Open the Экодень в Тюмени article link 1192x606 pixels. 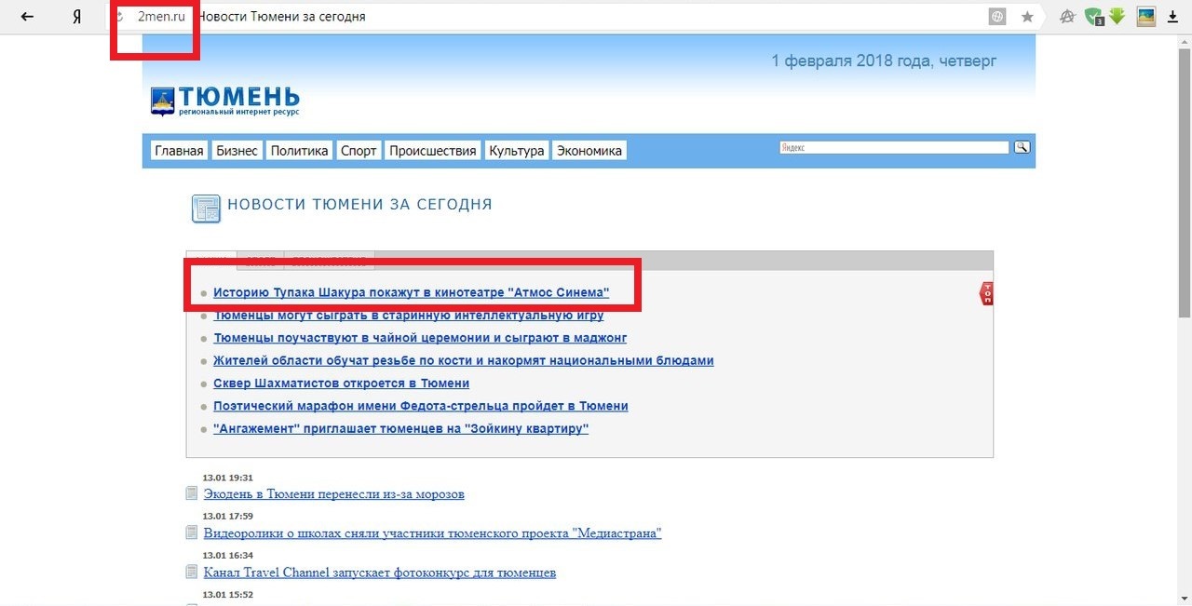tap(333, 494)
